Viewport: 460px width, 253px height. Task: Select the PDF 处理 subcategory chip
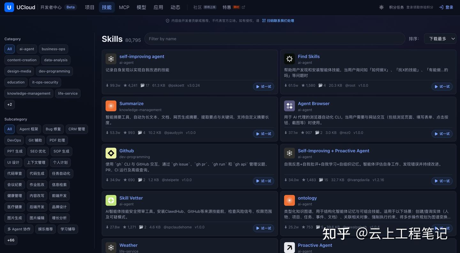click(57, 140)
